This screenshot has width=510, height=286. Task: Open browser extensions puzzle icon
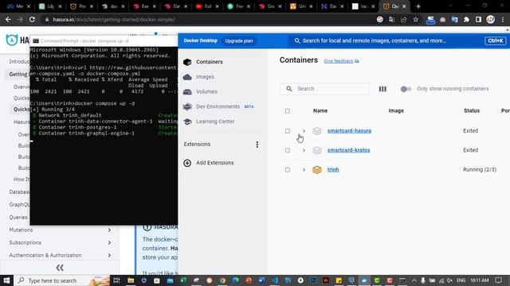tap(466, 20)
